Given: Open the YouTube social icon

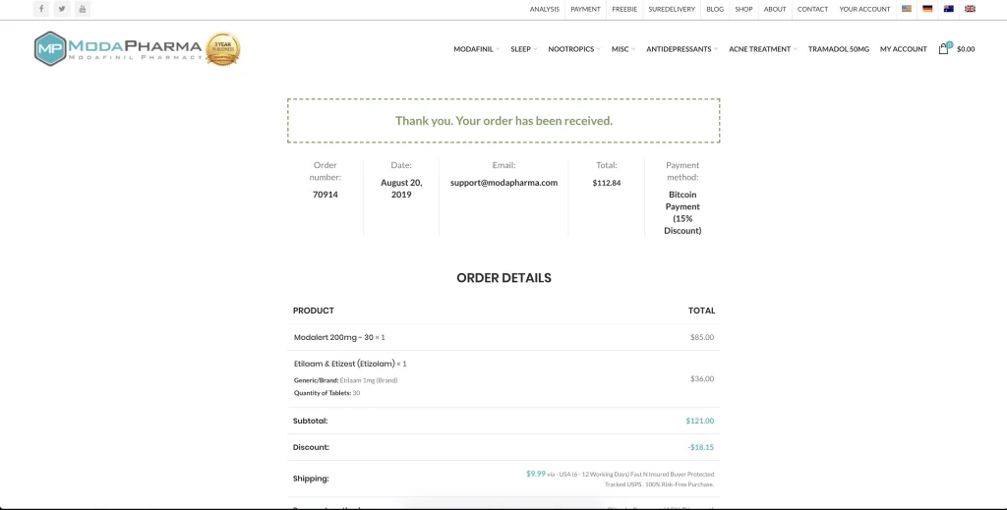Looking at the screenshot, I should pos(83,9).
